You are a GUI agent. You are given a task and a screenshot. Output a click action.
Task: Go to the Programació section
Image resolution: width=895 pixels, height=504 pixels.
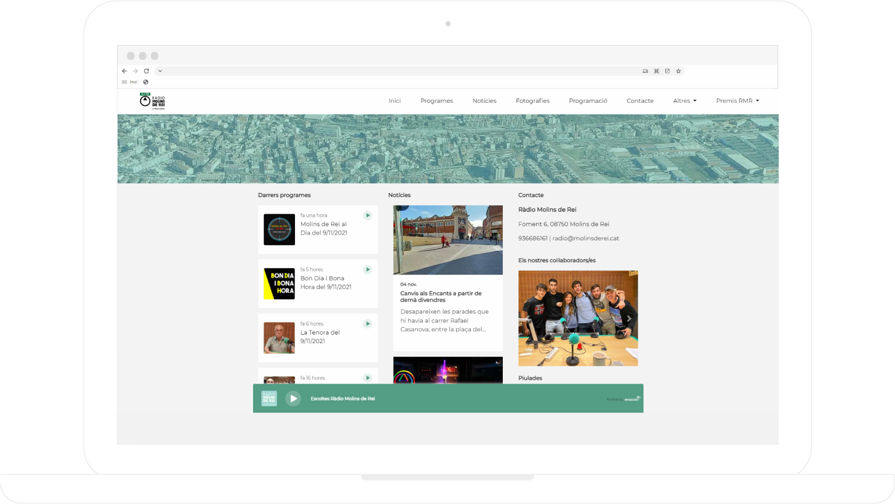click(588, 100)
